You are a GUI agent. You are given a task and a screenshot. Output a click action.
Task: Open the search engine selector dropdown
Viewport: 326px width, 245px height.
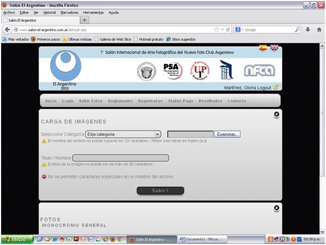(239, 30)
